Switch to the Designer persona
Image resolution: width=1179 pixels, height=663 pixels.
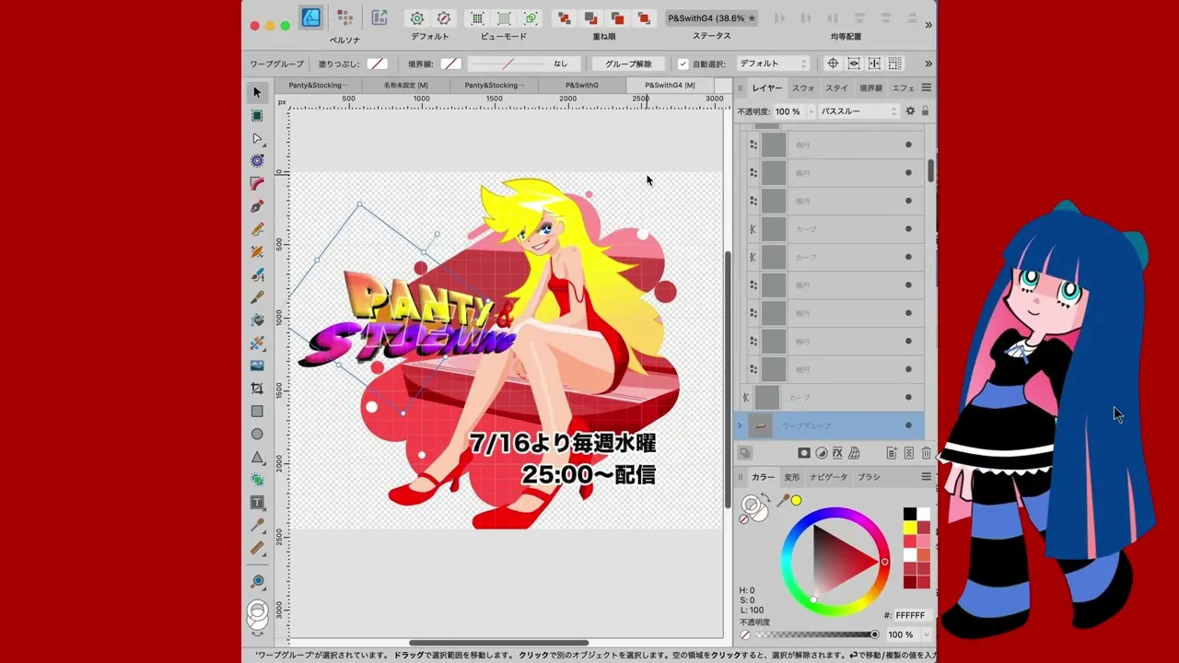point(311,17)
